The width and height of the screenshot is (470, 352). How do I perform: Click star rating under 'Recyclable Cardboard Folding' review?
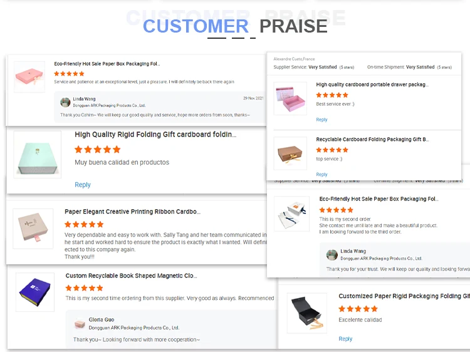point(332,150)
